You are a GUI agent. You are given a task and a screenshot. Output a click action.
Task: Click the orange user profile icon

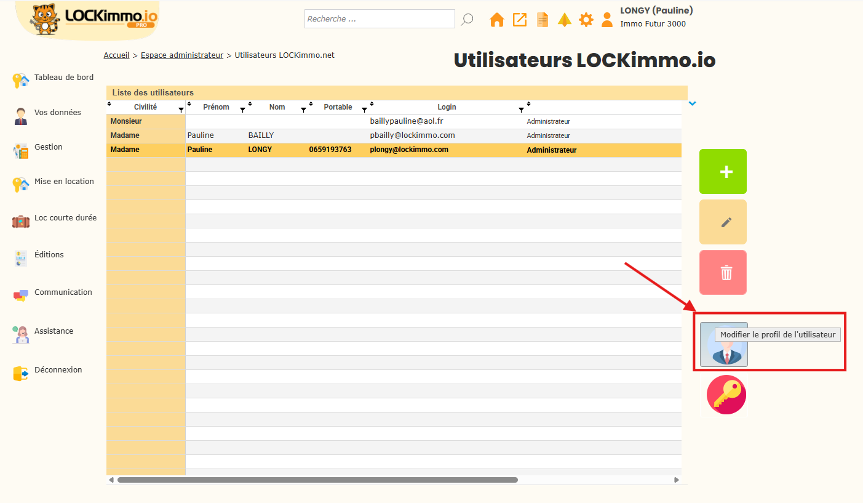coord(607,20)
